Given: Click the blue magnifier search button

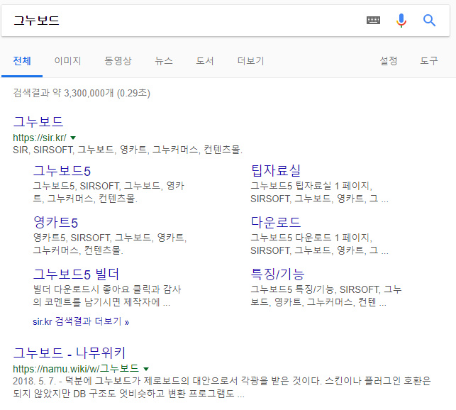Looking at the screenshot, I should coord(429,21).
